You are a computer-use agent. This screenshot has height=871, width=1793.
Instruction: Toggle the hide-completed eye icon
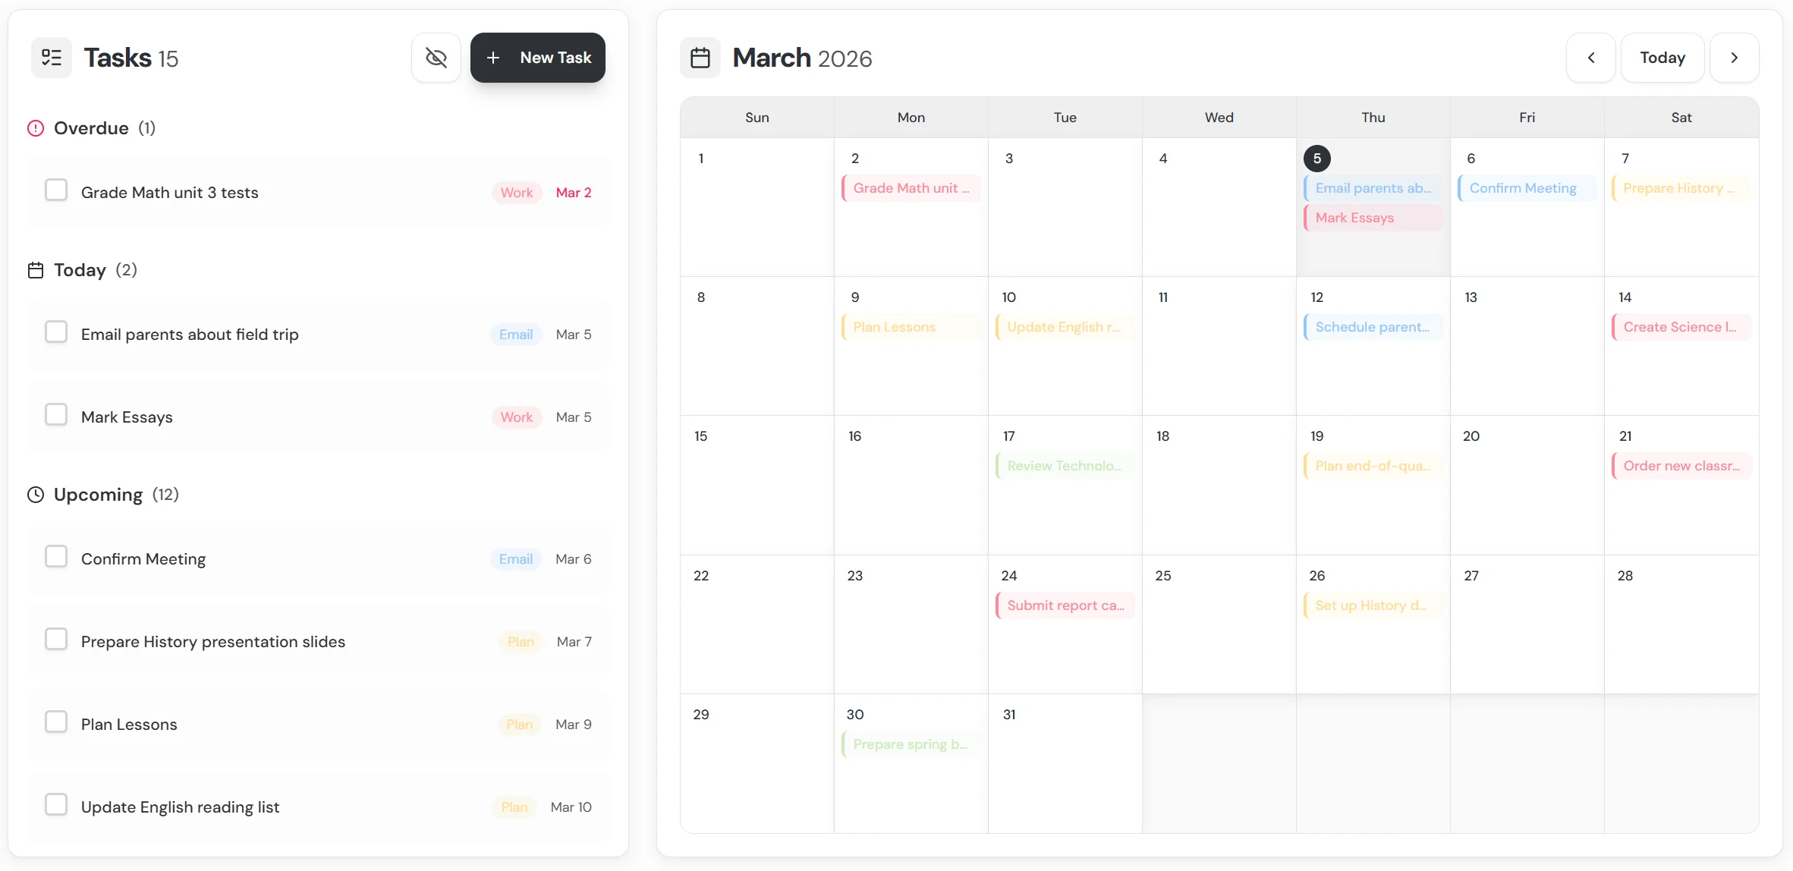(x=436, y=57)
